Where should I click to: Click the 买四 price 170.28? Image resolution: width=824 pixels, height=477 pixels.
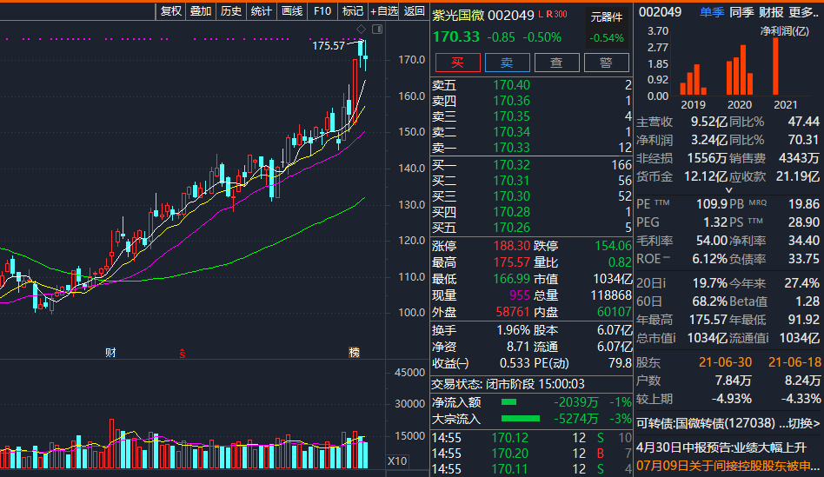(x=511, y=212)
